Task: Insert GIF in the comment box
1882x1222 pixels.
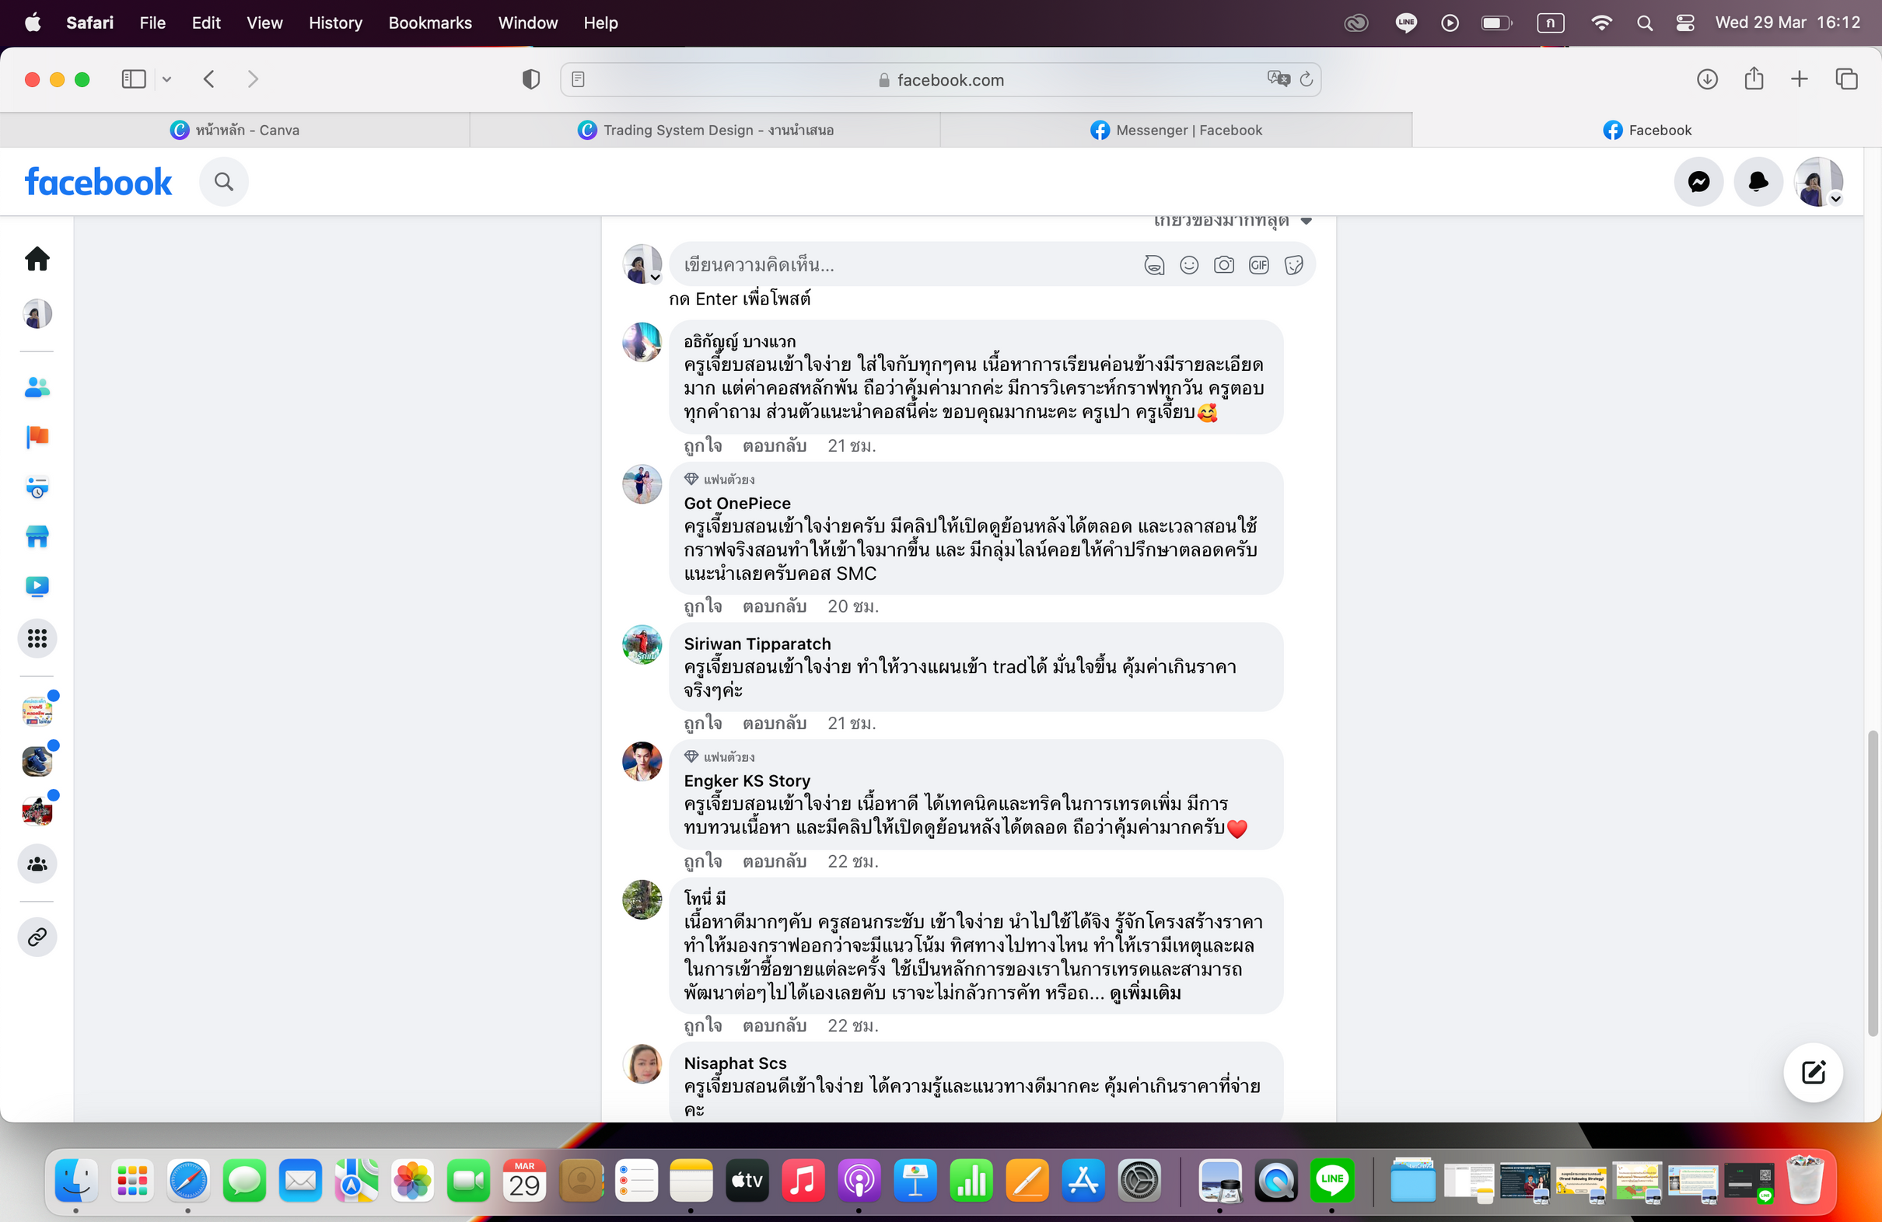Action: (1258, 265)
